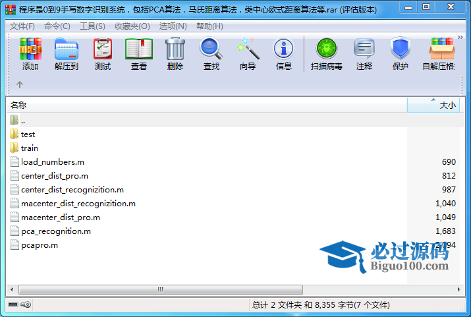This screenshot has width=471, height=317.
Task: Sort by the 名称 column header
Action: tap(207, 105)
